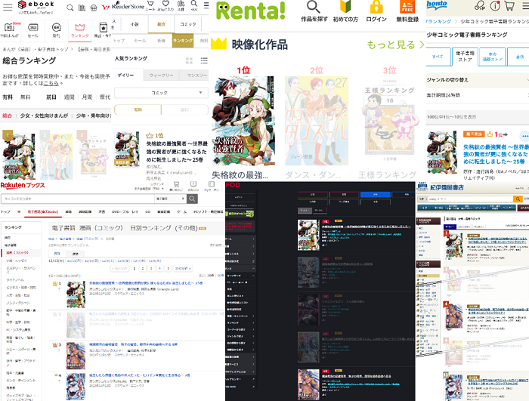Select 無料 toggle in Reader Store
The height and width of the screenshot is (401, 529).
pos(184,110)
